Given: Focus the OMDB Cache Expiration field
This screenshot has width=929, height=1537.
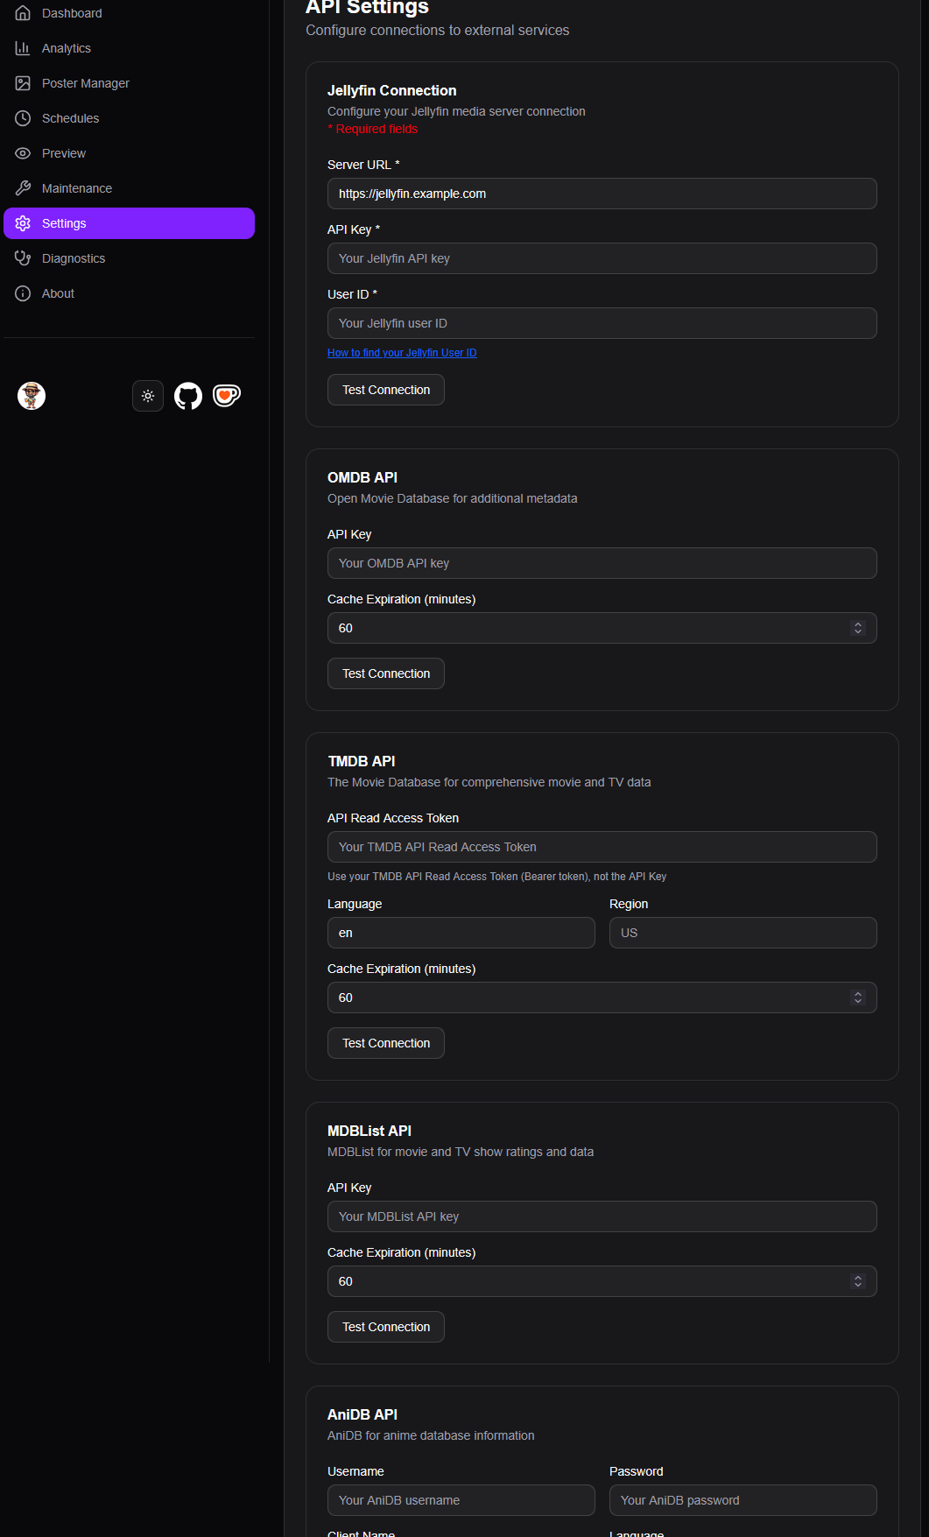Looking at the screenshot, I should click(x=602, y=628).
